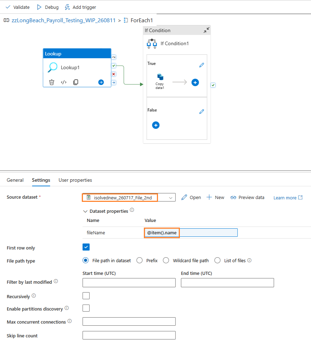
Task: Click Preview data
Action: [247, 198]
